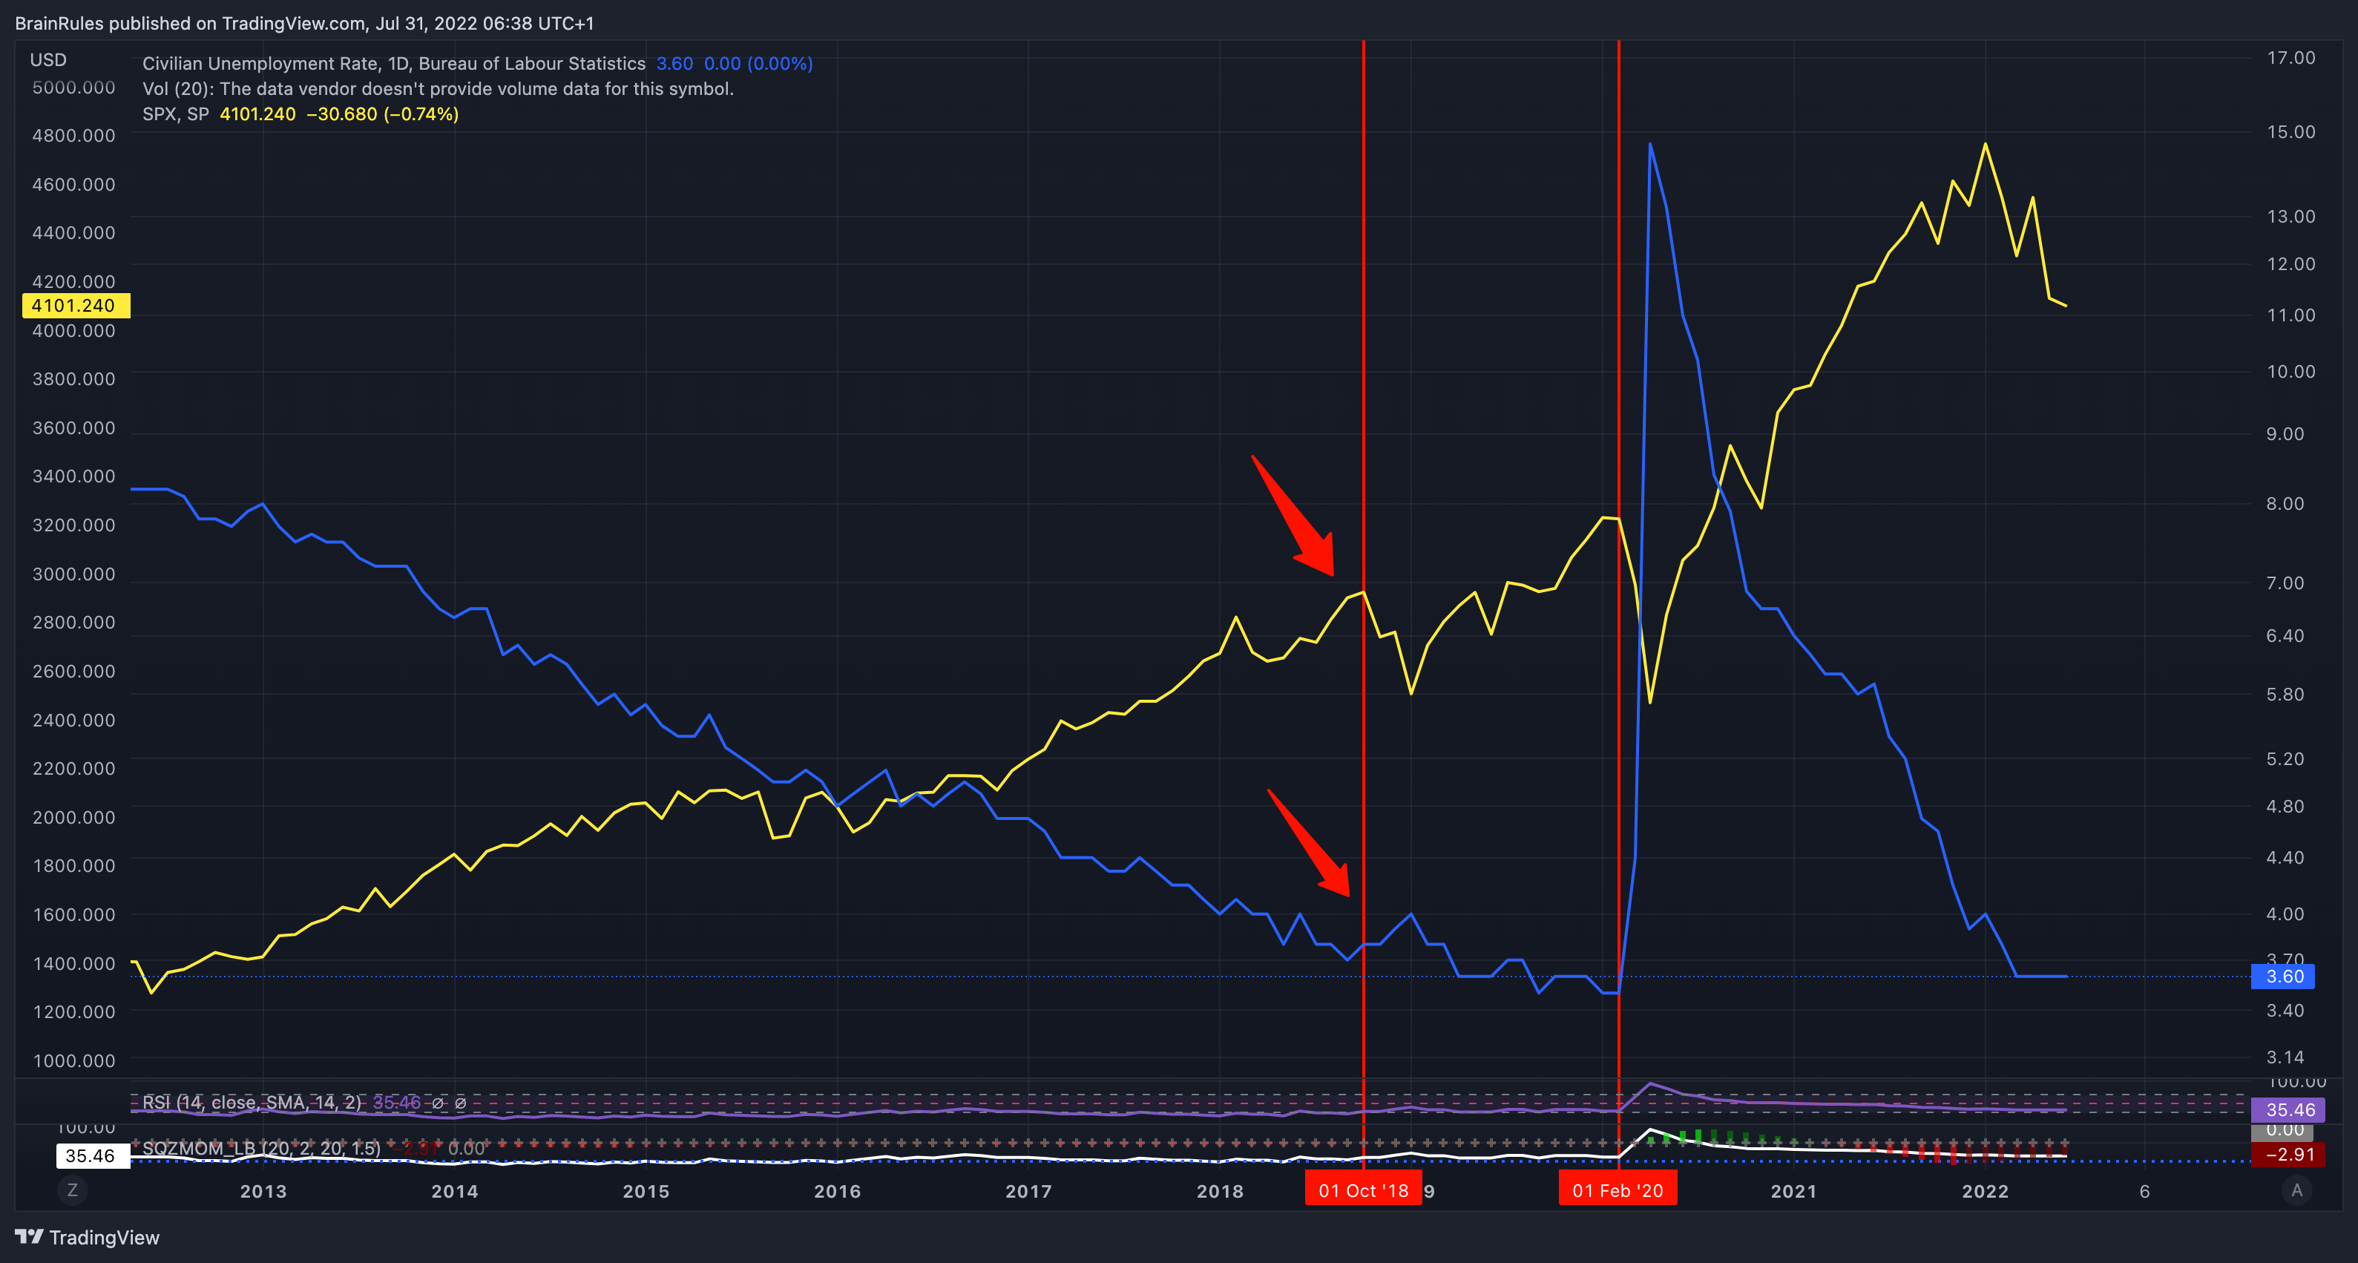Click the 2017 year label on time axis
This screenshot has height=1263, width=2358.
(x=1028, y=1192)
